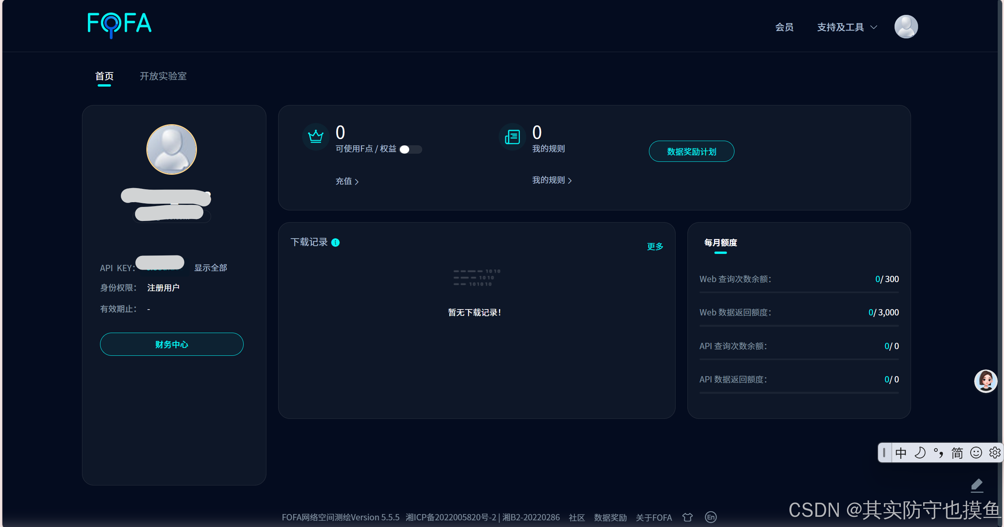
Task: Open the emoji smiley in IME bar
Action: click(976, 453)
